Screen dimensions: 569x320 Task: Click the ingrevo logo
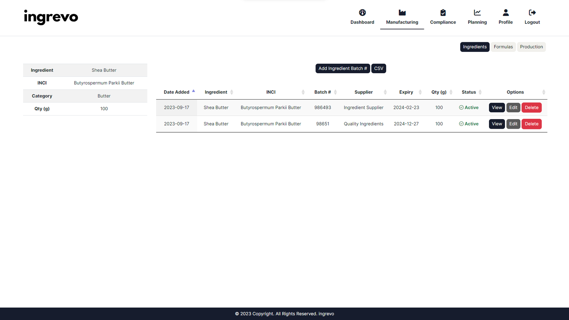click(x=51, y=17)
